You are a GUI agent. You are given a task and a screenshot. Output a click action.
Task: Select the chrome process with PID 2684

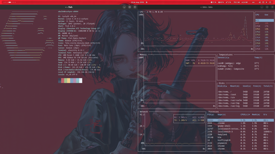tap(241, 123)
